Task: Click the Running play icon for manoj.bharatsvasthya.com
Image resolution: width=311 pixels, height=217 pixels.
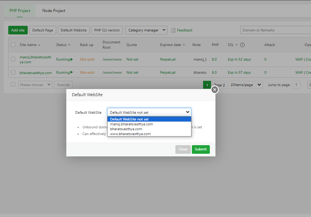Action: pos(72,59)
